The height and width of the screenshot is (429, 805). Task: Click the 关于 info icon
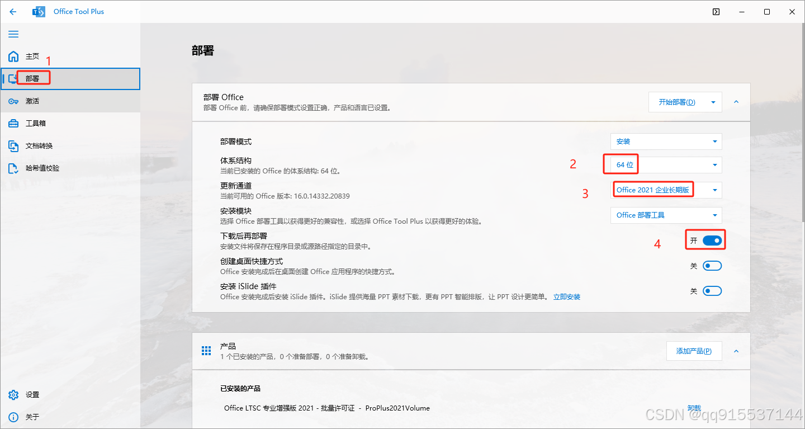(x=13, y=417)
